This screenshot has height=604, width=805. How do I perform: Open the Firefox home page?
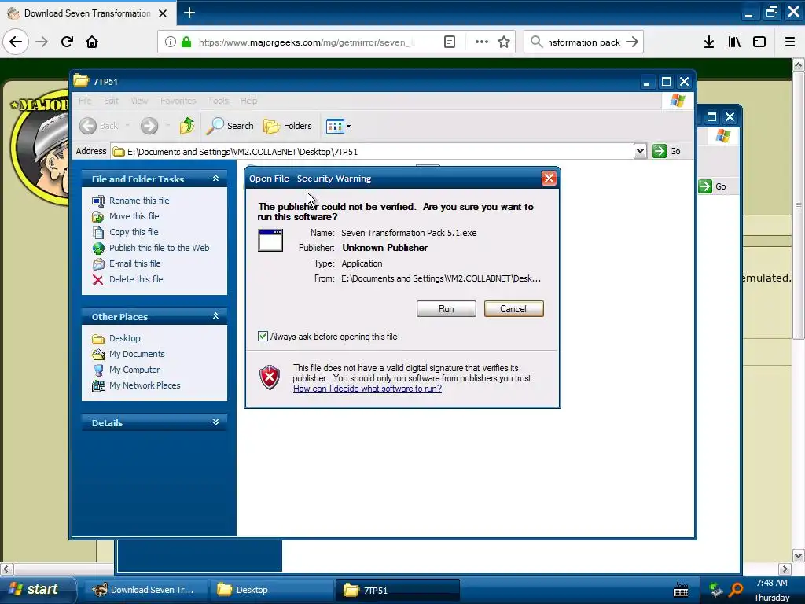click(92, 42)
